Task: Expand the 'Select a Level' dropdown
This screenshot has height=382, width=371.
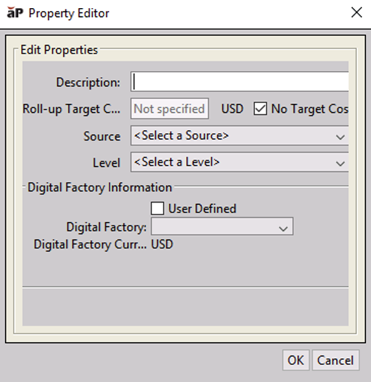Action: click(239, 162)
